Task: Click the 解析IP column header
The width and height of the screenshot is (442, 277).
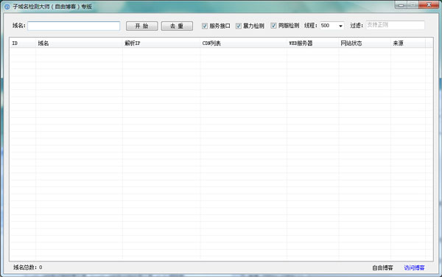Action: pyautogui.click(x=161, y=43)
